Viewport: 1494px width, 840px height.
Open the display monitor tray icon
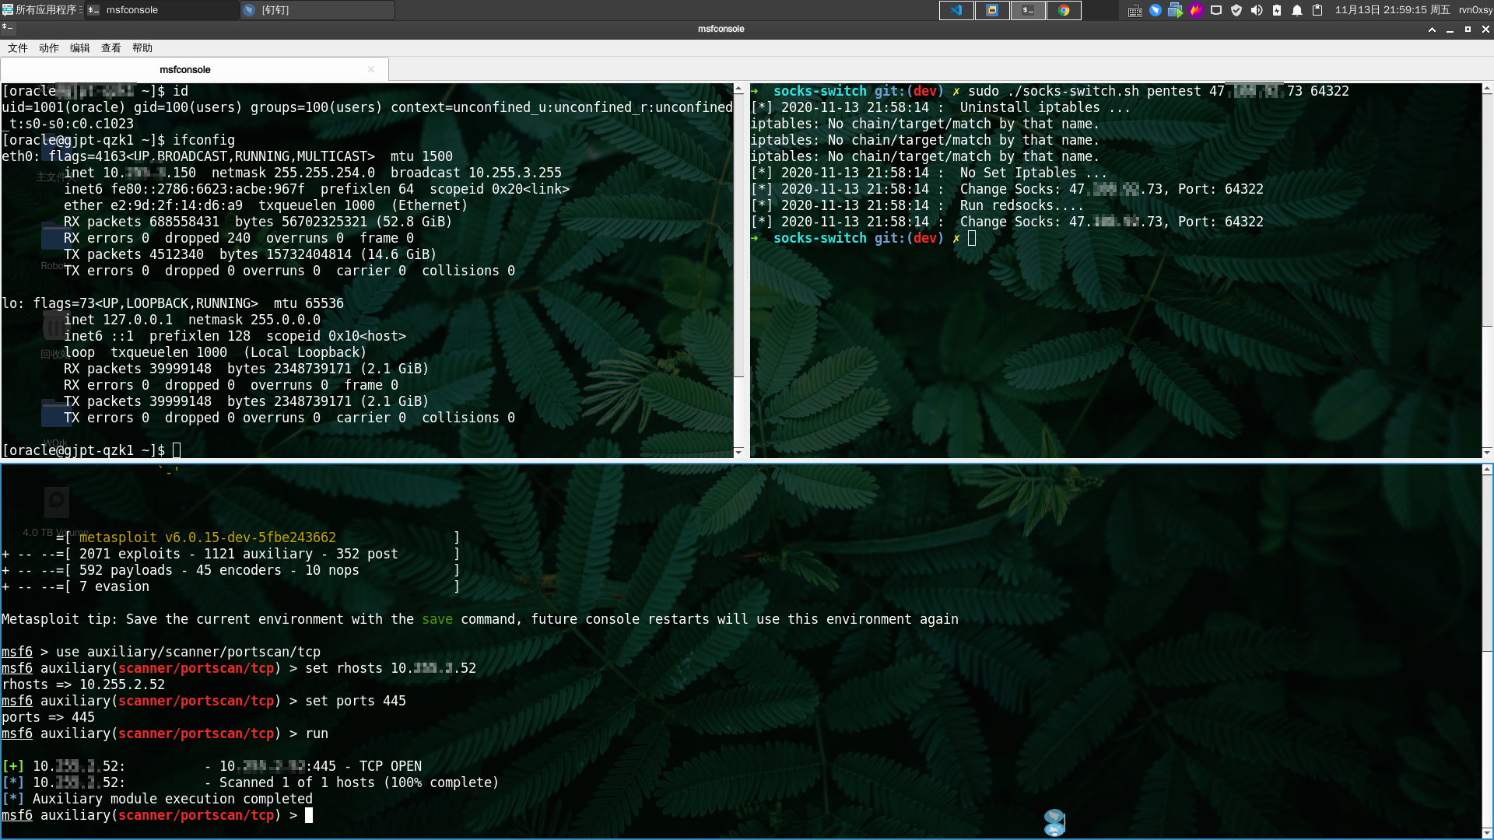coord(1216,10)
